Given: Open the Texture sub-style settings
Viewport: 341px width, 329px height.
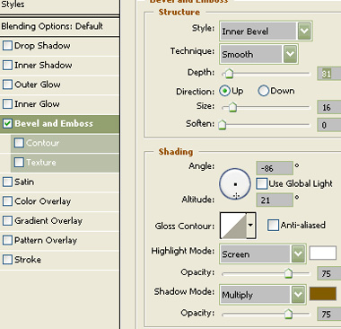Looking at the screenshot, I should pyautogui.click(x=41, y=163).
